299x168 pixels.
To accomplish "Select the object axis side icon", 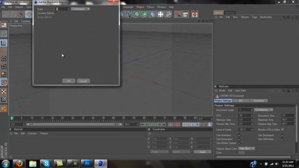I will point(4,51).
